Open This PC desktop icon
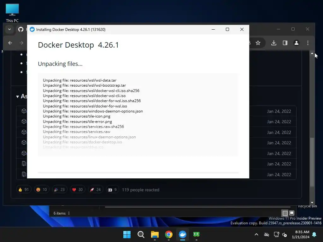Viewport: 323px width, 242px height. point(12,13)
